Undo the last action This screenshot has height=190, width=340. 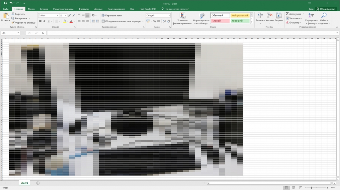click(x=11, y=3)
